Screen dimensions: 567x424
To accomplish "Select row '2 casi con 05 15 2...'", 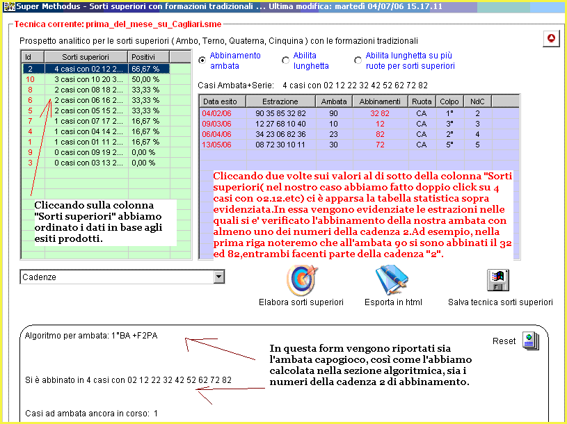I will tap(96, 111).
